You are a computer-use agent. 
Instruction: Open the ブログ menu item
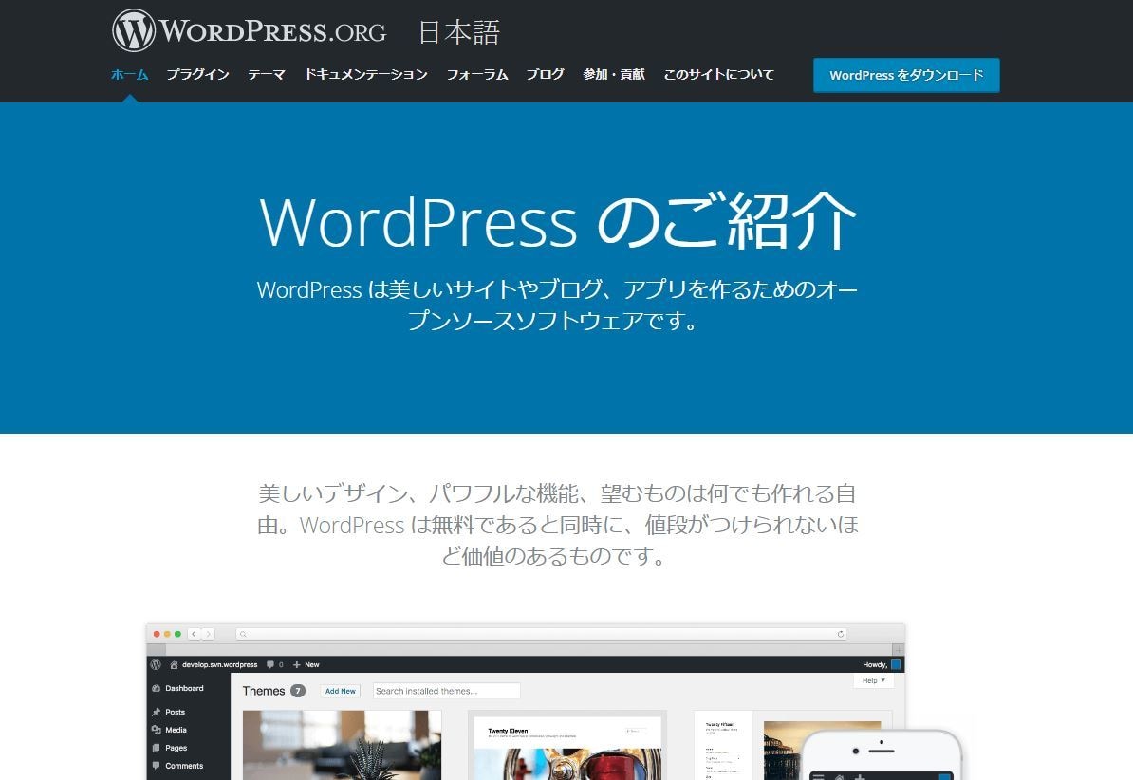click(546, 74)
